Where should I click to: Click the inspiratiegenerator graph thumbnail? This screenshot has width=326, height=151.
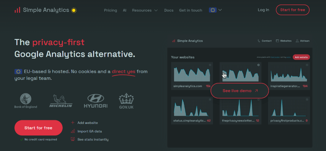(289, 73)
